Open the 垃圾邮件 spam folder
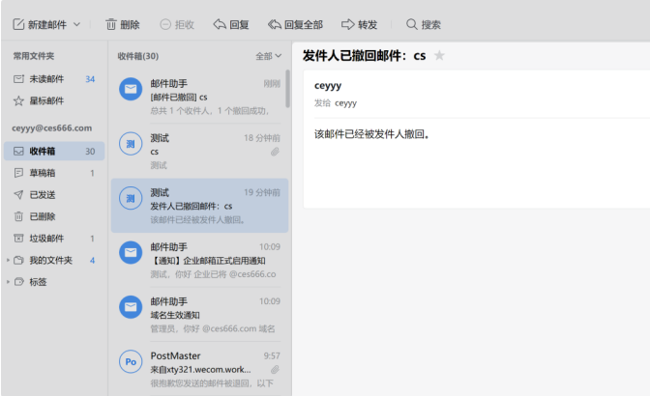 (x=46, y=239)
